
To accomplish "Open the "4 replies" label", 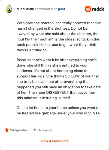I will coord(46,130).
